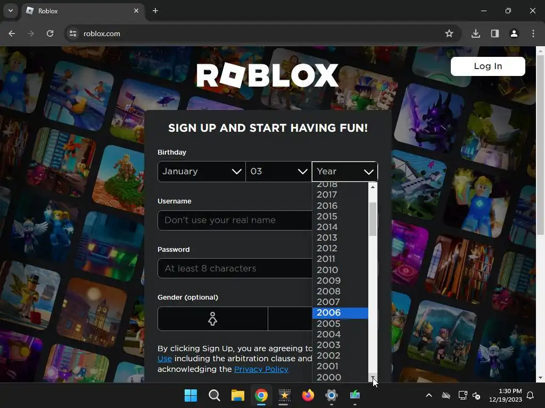Click the Password input field
The width and height of the screenshot is (545, 408).
(235, 268)
